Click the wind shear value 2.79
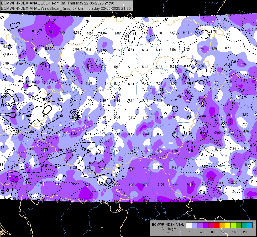257x237 pixels. click(117, 50)
